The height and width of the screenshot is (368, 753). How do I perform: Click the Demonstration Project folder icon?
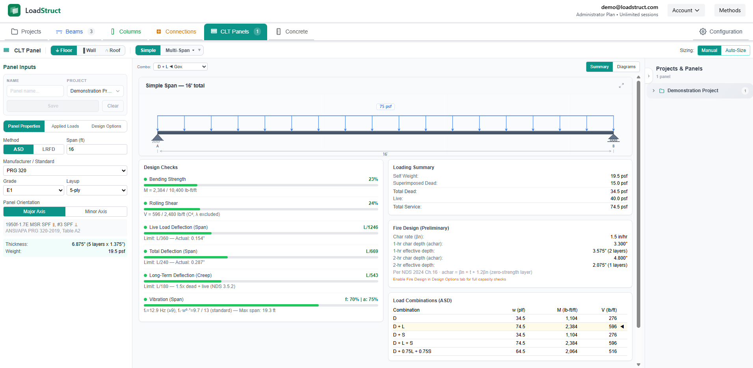pyautogui.click(x=662, y=91)
